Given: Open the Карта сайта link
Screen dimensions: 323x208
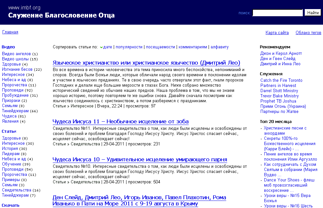Looking at the screenshot, I should pos(277,33).
